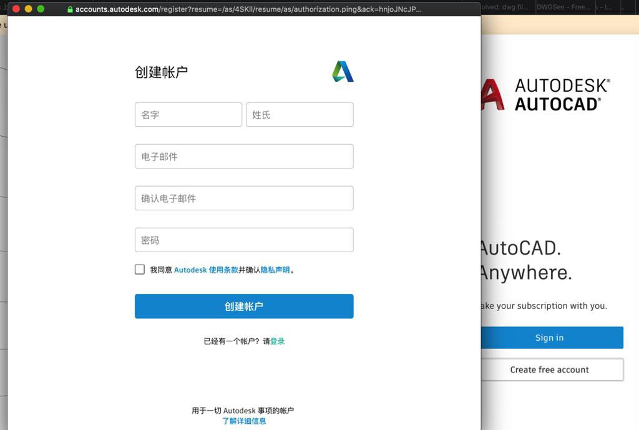639x430 pixels.
Task: Click the lock icon in address bar
Action: click(70, 9)
